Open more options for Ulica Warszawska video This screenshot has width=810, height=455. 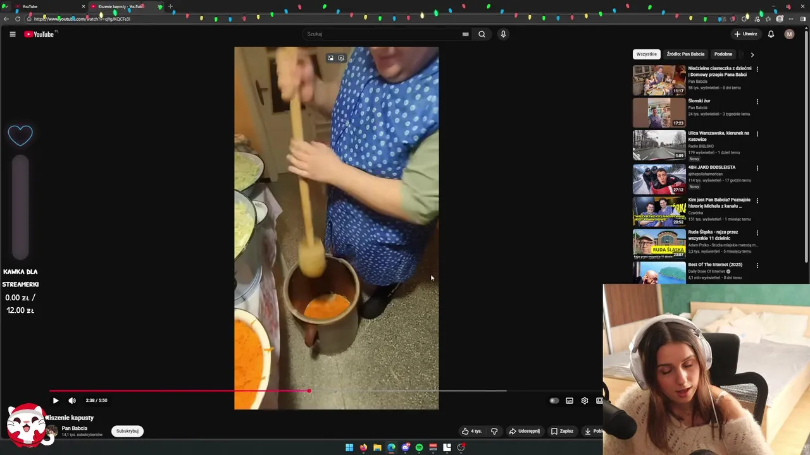pyautogui.click(x=757, y=134)
